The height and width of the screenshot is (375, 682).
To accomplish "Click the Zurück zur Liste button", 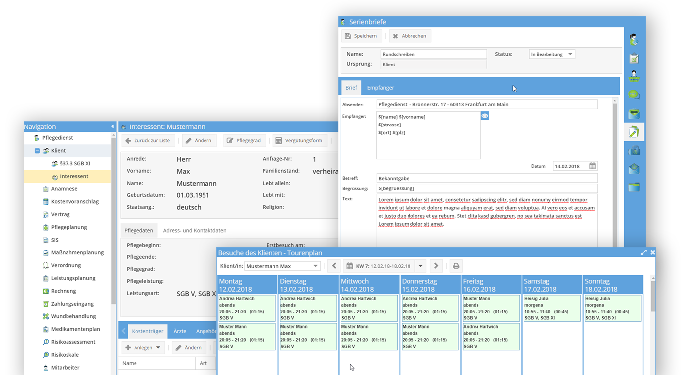I will coord(148,140).
